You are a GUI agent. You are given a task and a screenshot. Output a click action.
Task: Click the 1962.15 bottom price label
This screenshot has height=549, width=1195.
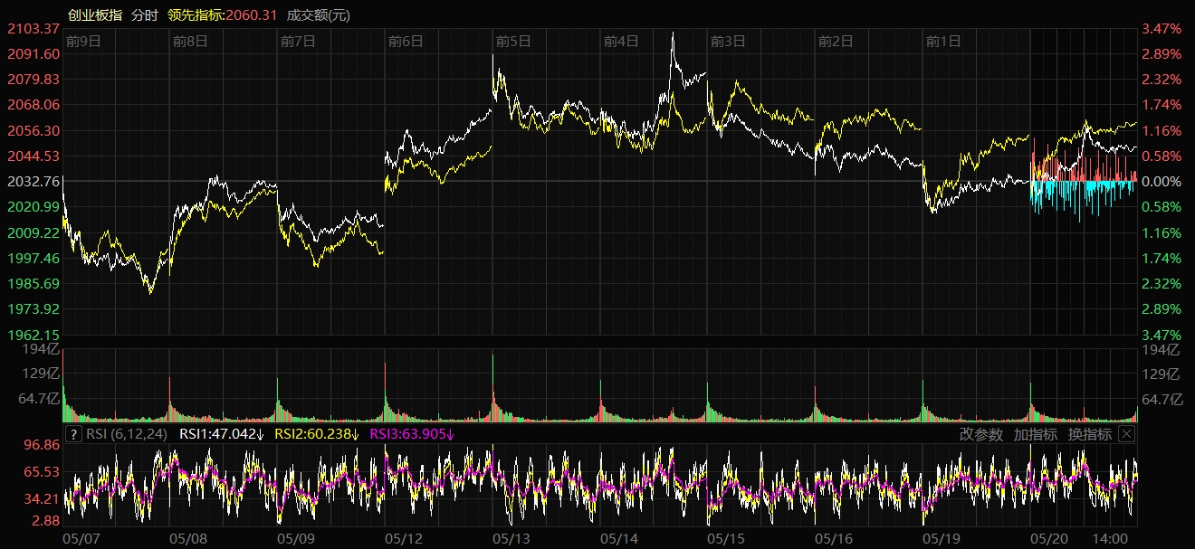[x=33, y=335]
